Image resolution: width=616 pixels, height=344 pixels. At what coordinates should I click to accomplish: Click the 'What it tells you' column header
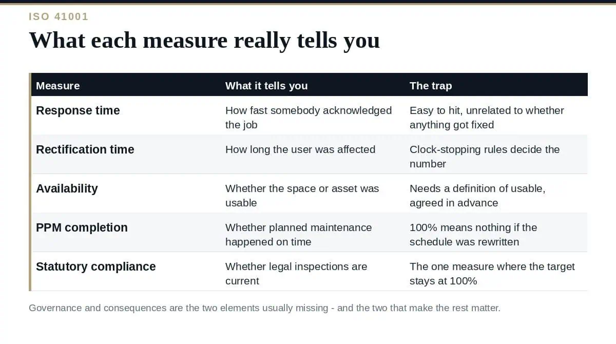coord(266,86)
